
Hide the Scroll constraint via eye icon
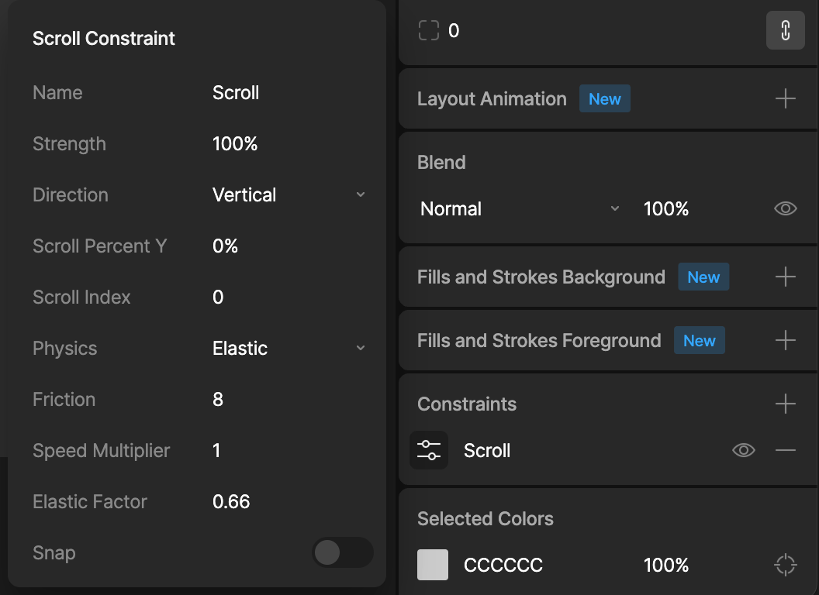pos(743,450)
